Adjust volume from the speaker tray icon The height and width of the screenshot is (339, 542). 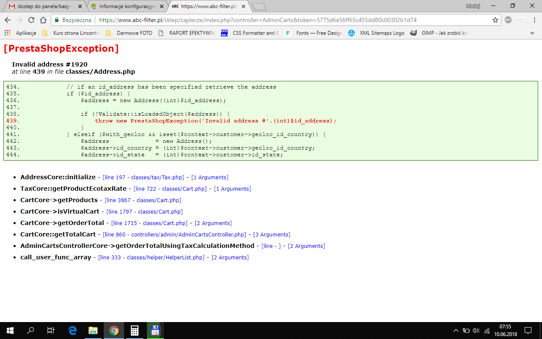coord(476,331)
